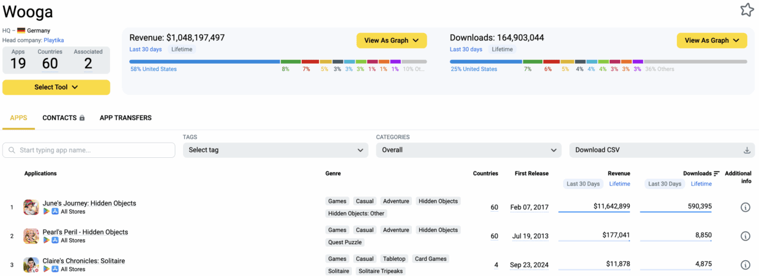759x276 pixels.
Task: Select Last 30 Days in Revenue column
Action: 583,184
